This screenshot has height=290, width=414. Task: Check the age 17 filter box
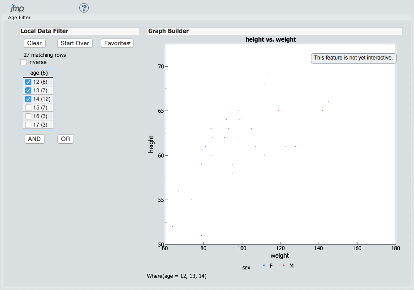(28, 125)
